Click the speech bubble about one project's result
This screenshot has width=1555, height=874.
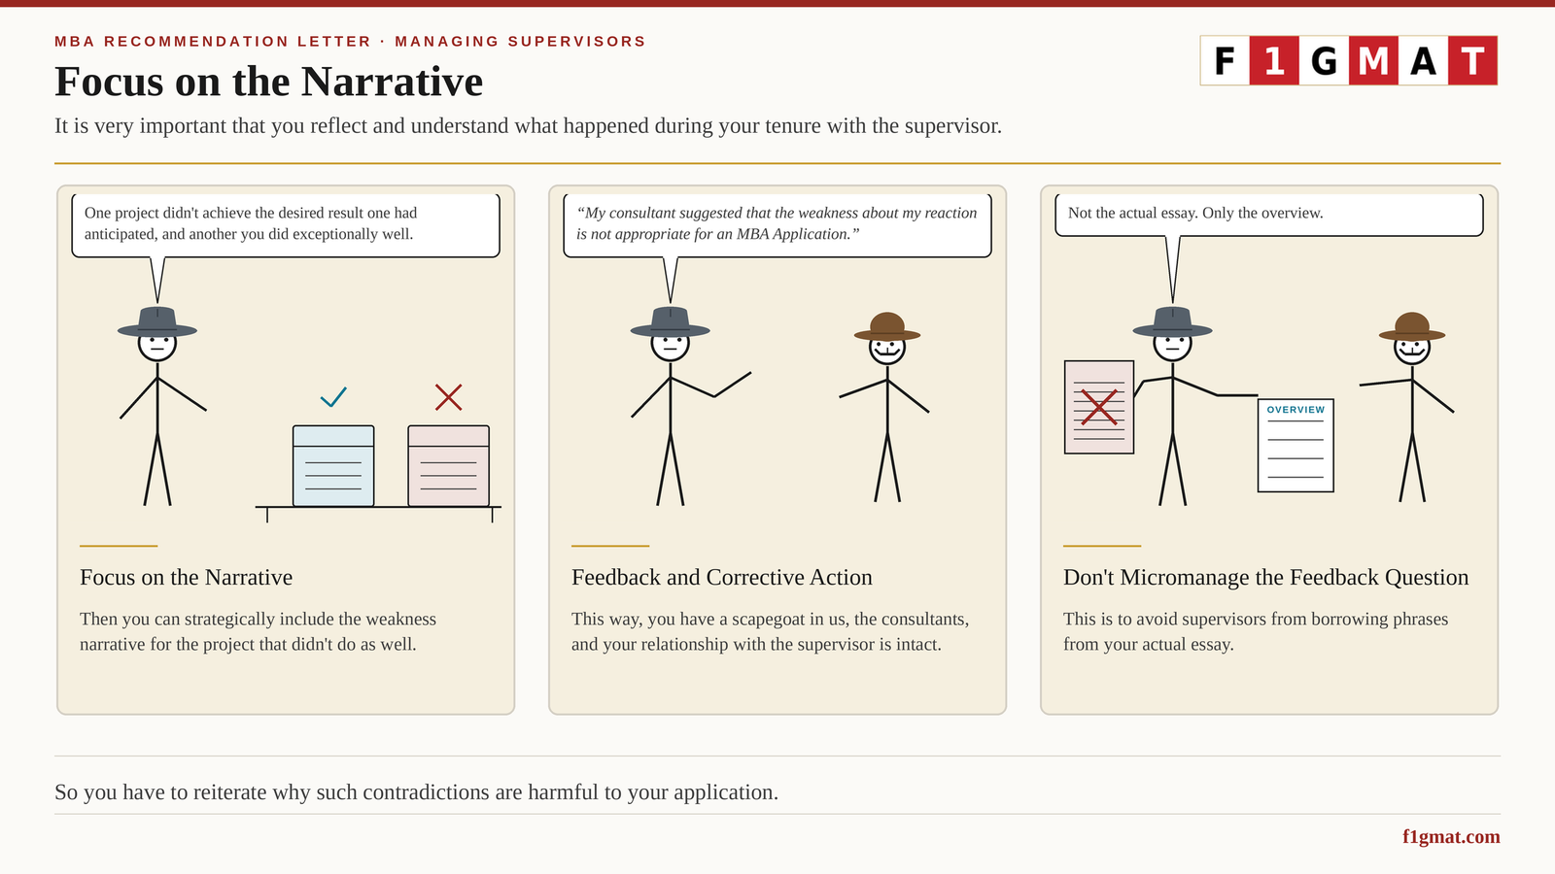pos(286,224)
